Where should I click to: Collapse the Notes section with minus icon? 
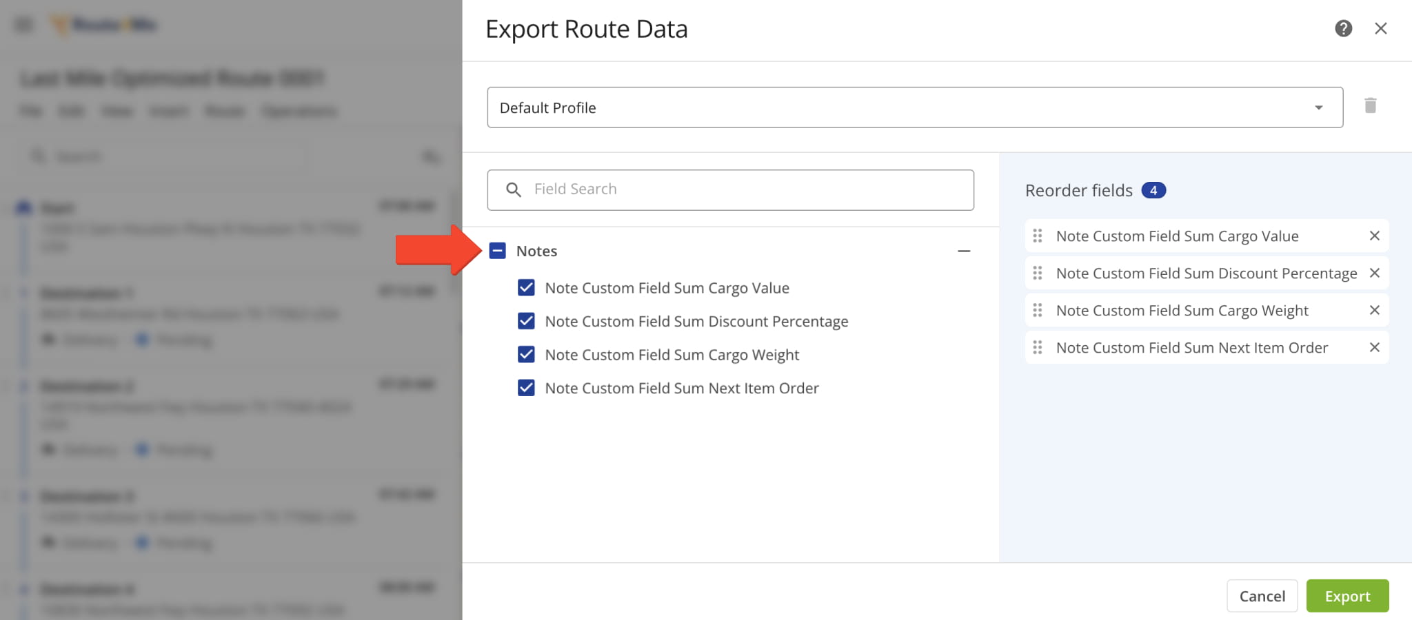[964, 251]
